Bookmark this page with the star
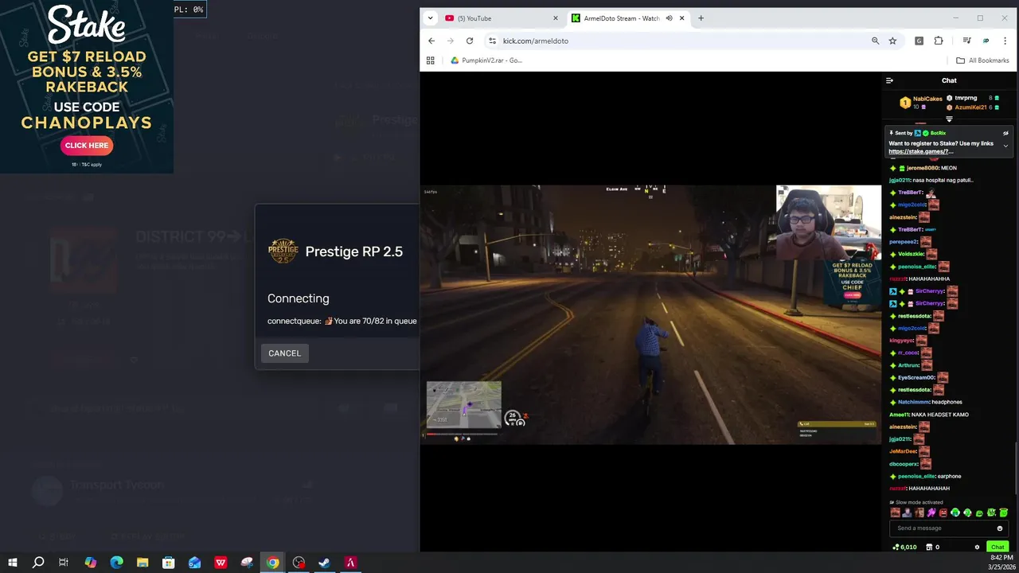The width and height of the screenshot is (1019, 573). [892, 41]
